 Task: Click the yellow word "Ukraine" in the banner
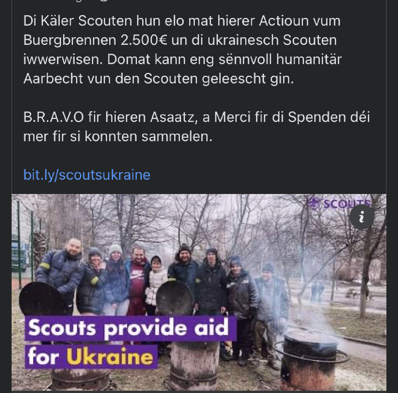(110, 356)
